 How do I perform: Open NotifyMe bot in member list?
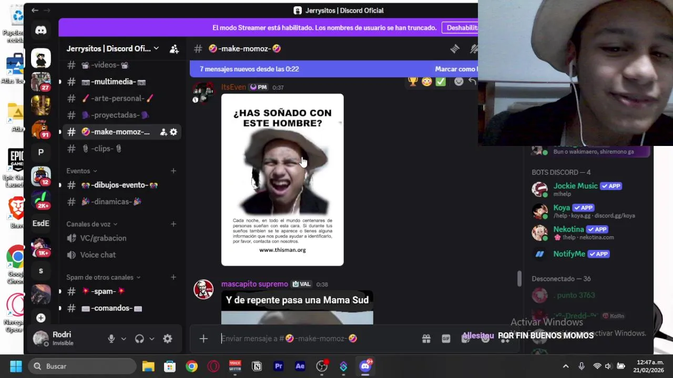click(x=589, y=254)
